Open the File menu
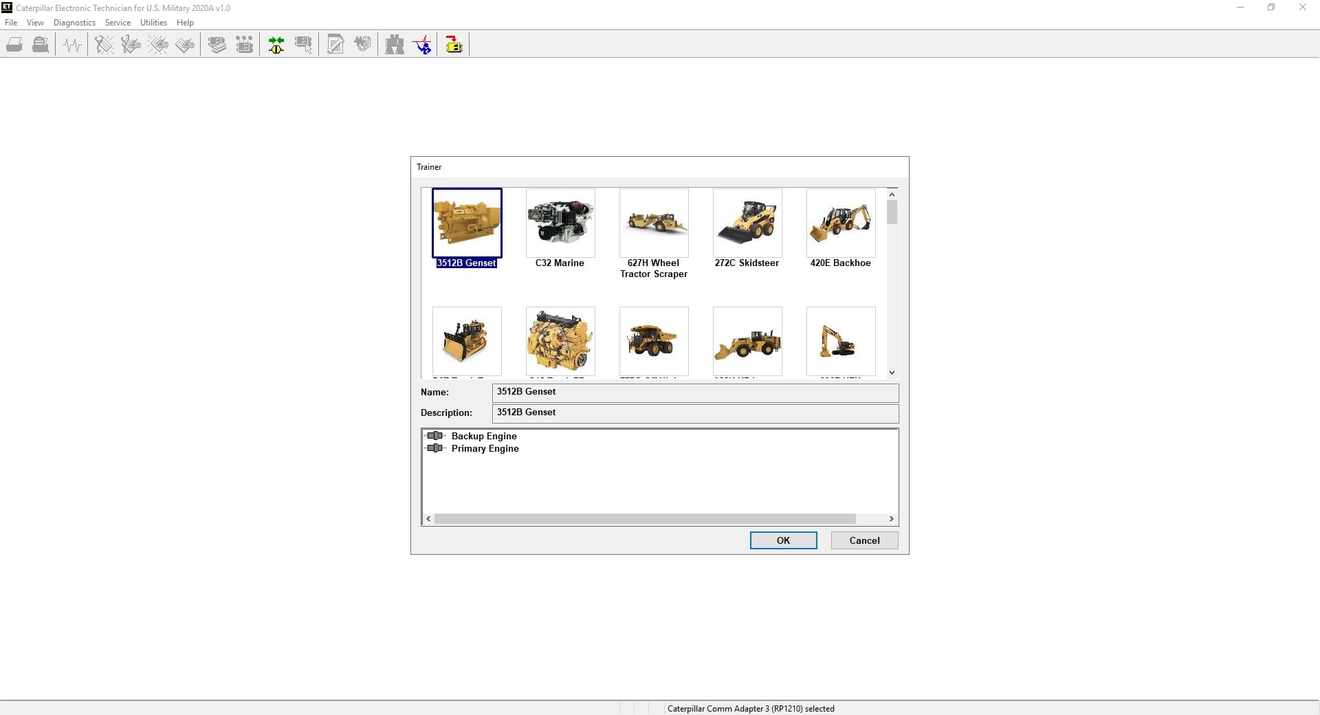 (11, 23)
